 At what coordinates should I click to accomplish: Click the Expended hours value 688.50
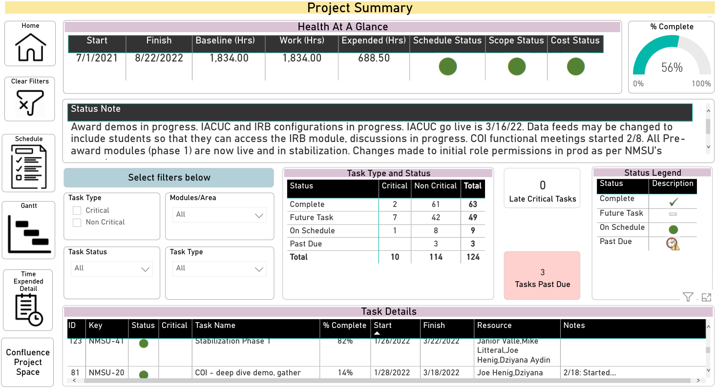click(x=374, y=58)
